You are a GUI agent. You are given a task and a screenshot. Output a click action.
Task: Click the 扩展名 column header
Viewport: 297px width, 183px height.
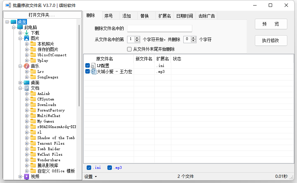(163, 59)
